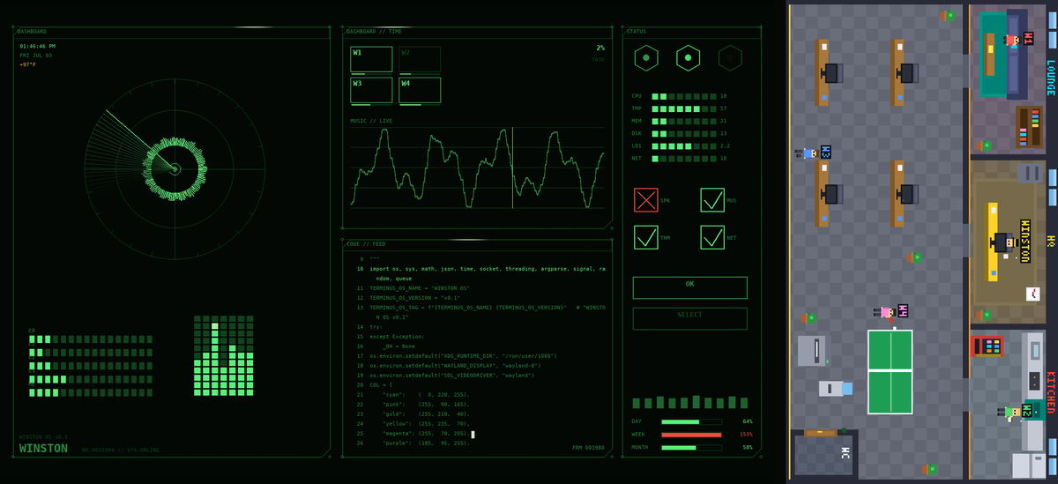Toggle the MUS checkbox off
This screenshot has height=484, width=1058.
(712, 200)
